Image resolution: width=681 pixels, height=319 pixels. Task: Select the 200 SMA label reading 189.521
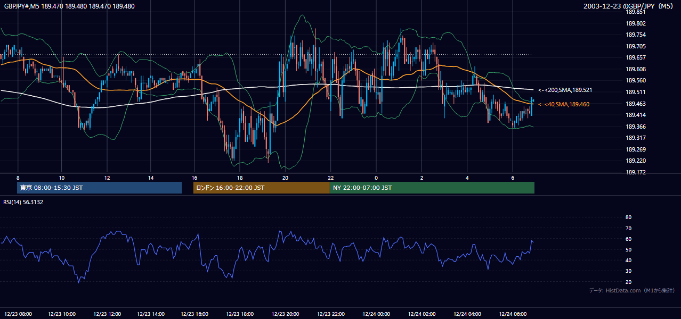tap(565, 90)
